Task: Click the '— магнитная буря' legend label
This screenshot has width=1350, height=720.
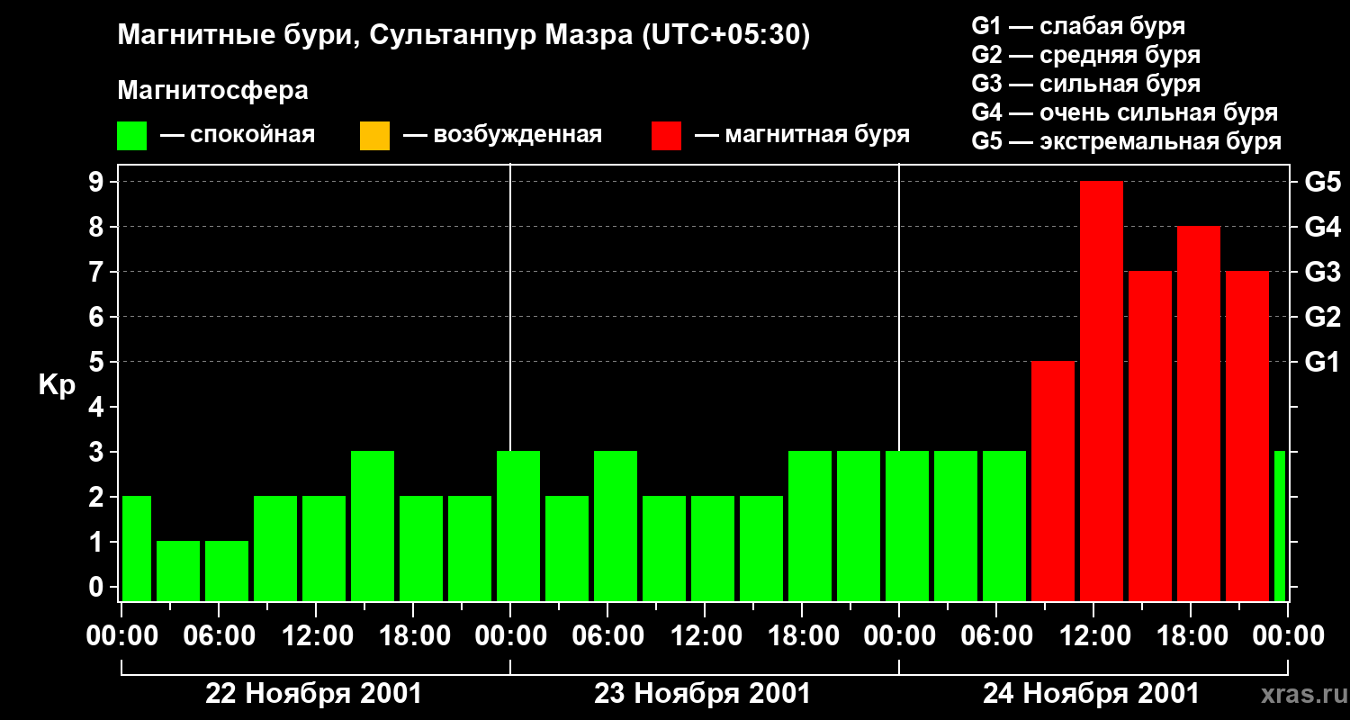Action: pyautogui.click(x=803, y=136)
